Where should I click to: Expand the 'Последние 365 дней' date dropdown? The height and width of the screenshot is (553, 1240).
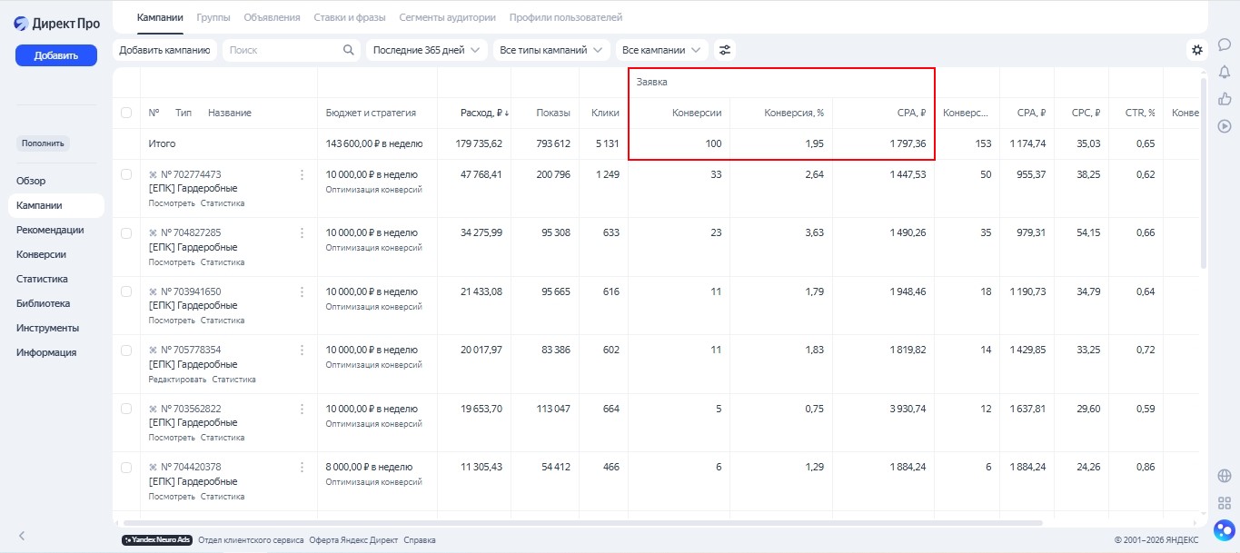point(426,50)
